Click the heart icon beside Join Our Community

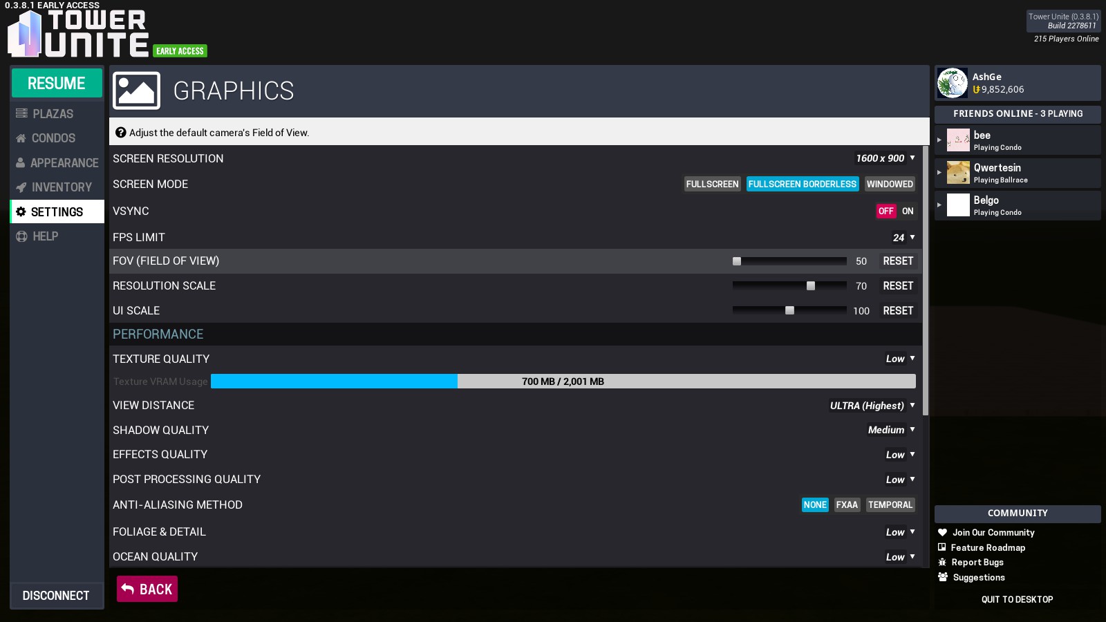(x=942, y=533)
